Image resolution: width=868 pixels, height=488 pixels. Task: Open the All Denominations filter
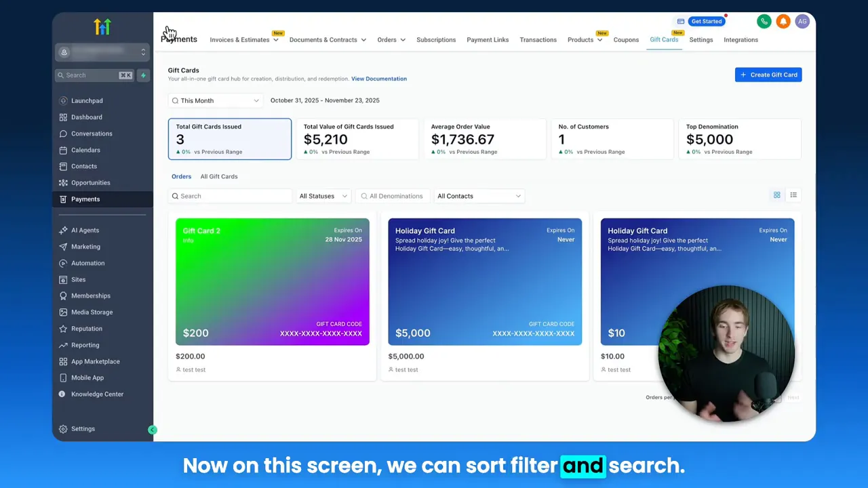[393, 196]
